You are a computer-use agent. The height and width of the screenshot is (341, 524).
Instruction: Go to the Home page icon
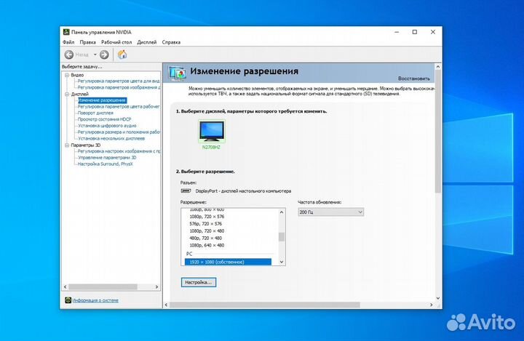click(x=122, y=55)
